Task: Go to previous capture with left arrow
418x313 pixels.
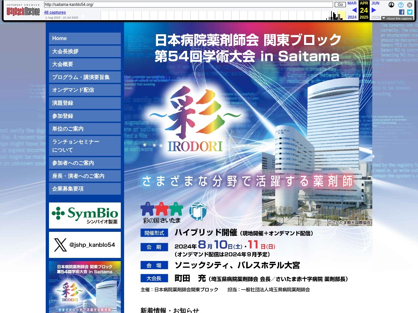Action: (x=354, y=10)
